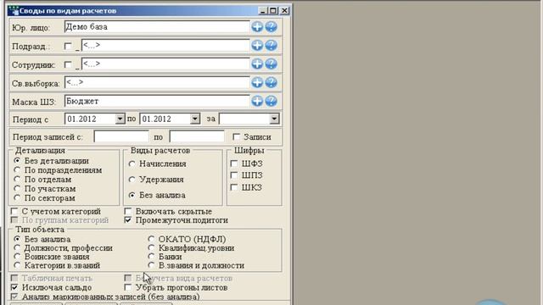
Task: Click the Св.выборка input field
Action: (157, 82)
